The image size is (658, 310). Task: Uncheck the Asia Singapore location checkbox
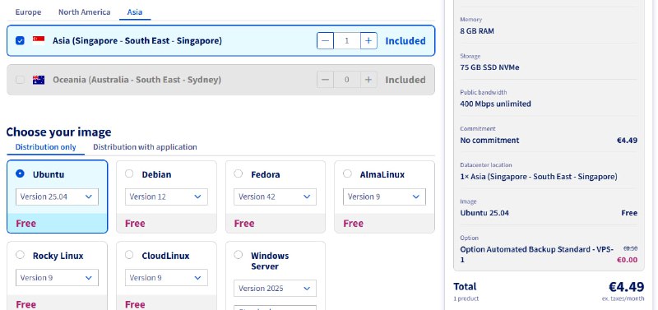tap(20, 40)
